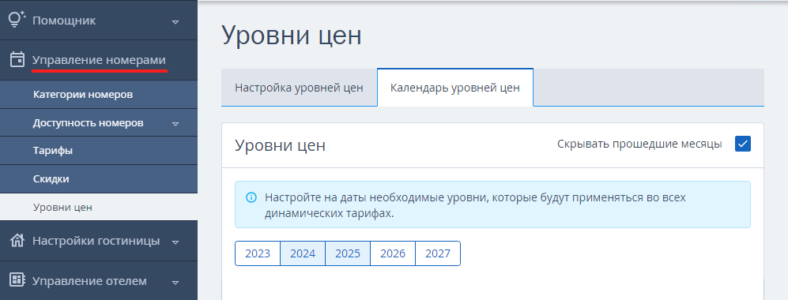Expand the Помощник menu arrow
The height and width of the screenshot is (300, 788).
point(175,22)
